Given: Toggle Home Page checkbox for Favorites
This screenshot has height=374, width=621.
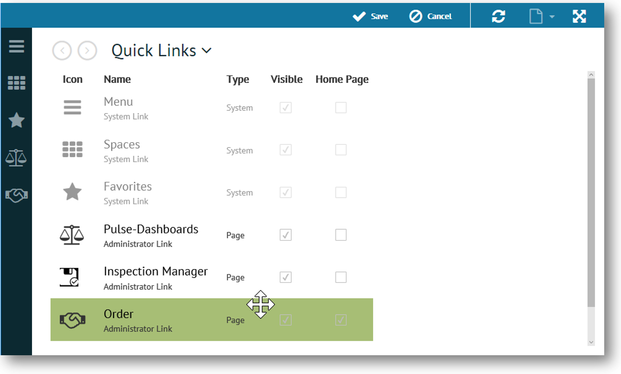Looking at the screenshot, I should 341,192.
